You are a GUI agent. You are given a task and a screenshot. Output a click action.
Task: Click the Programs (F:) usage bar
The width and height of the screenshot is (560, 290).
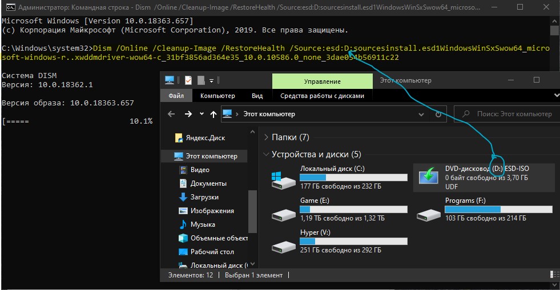coord(498,209)
